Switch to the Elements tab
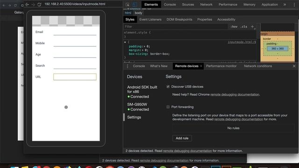This screenshot has height=168, width=299. pyautogui.click(x=151, y=5)
